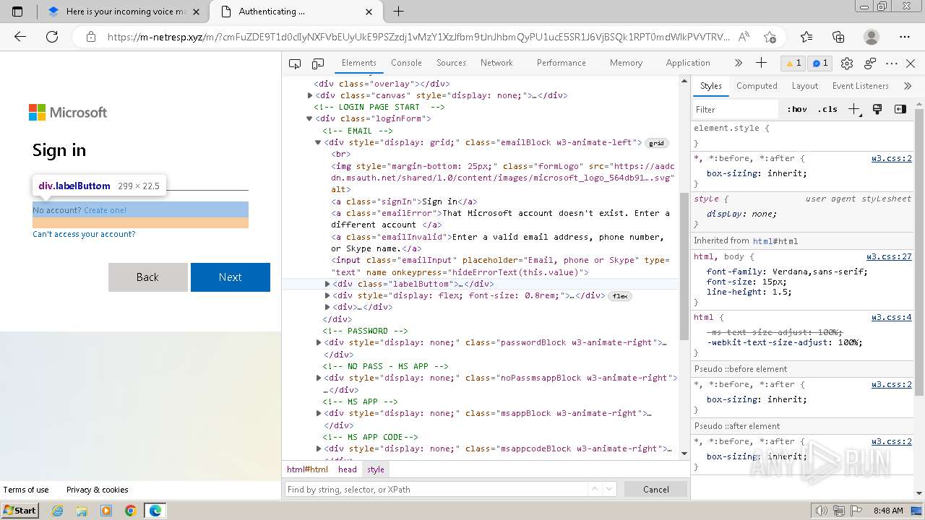Click the profile avatar icon
Viewport: 925px width, 520px height.
pyautogui.click(x=872, y=37)
